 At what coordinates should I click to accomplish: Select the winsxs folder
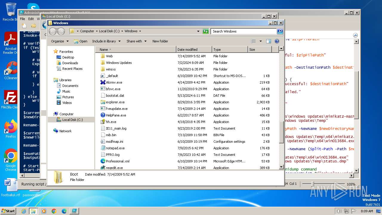click(108, 69)
